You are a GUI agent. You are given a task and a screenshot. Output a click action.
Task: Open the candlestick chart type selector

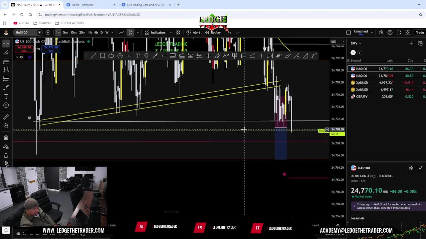click(130, 33)
